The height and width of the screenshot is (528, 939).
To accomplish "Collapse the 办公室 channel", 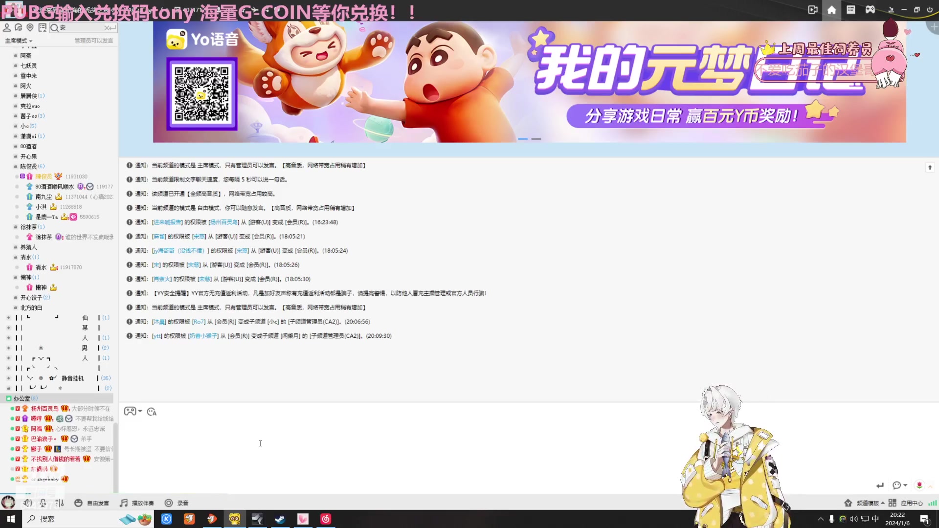I will [x=8, y=398].
